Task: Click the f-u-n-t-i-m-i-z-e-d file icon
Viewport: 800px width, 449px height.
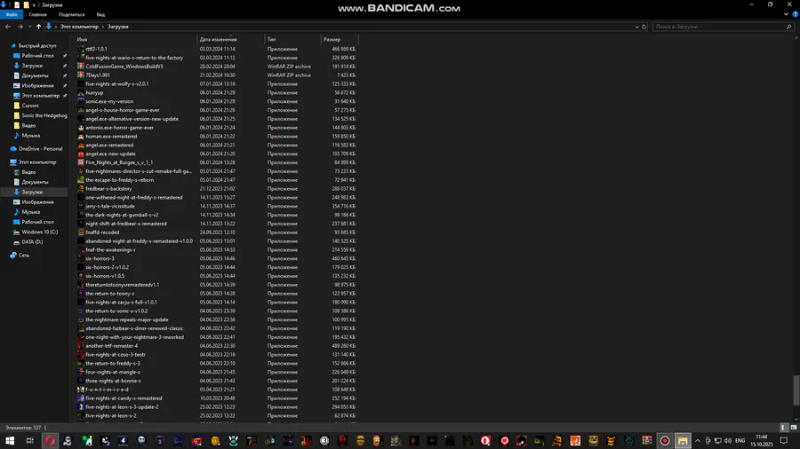Action: (x=81, y=390)
